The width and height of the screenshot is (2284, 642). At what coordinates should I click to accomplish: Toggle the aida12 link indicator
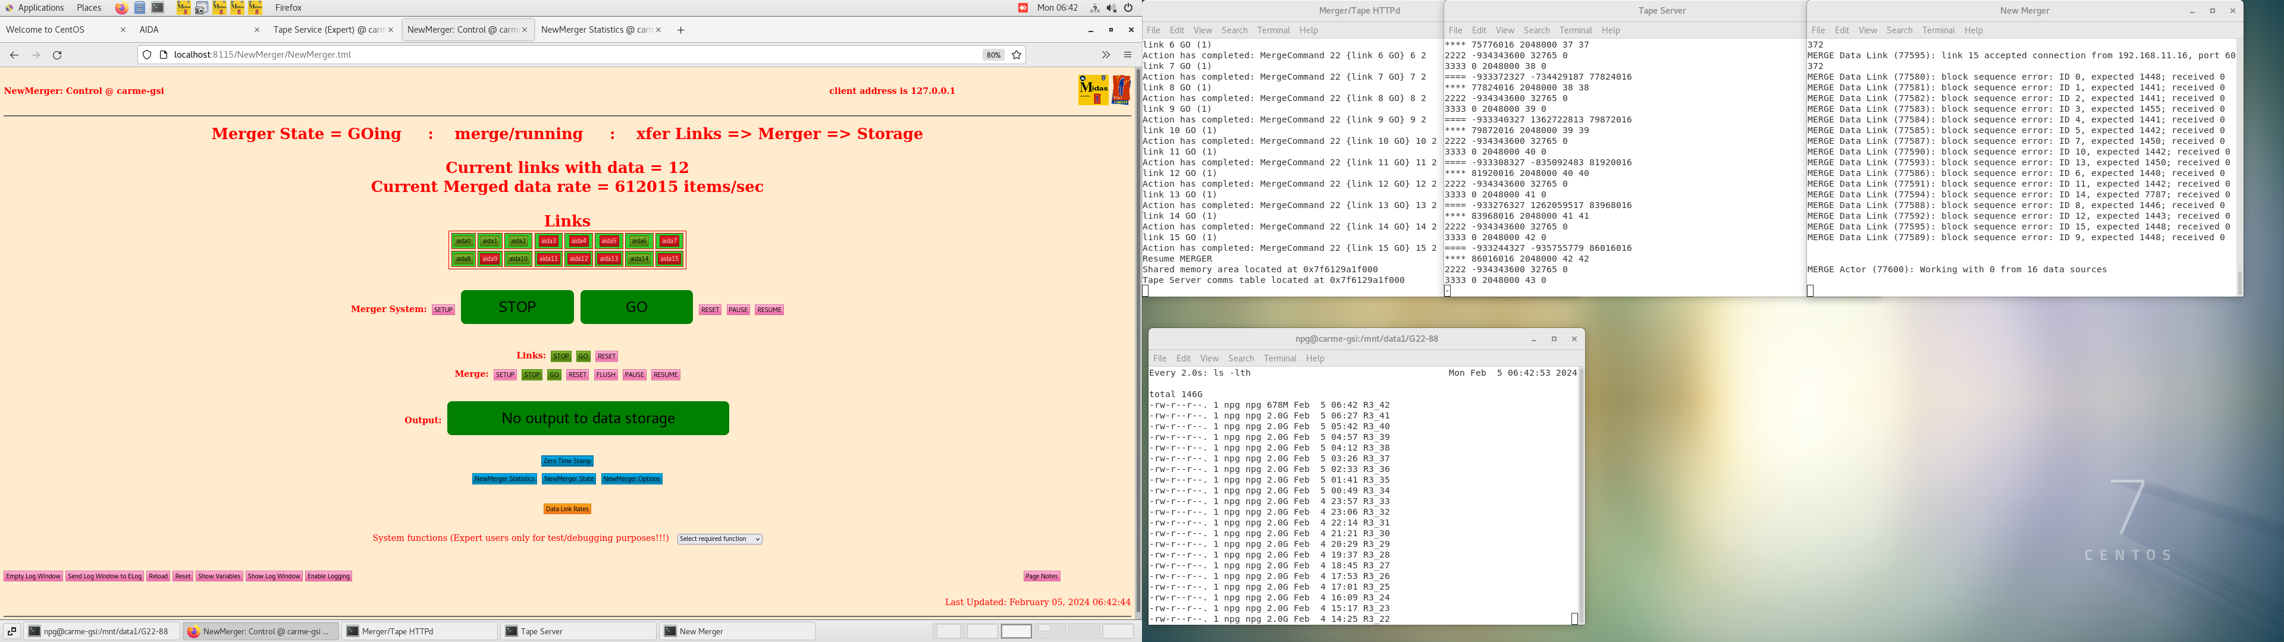(x=579, y=259)
